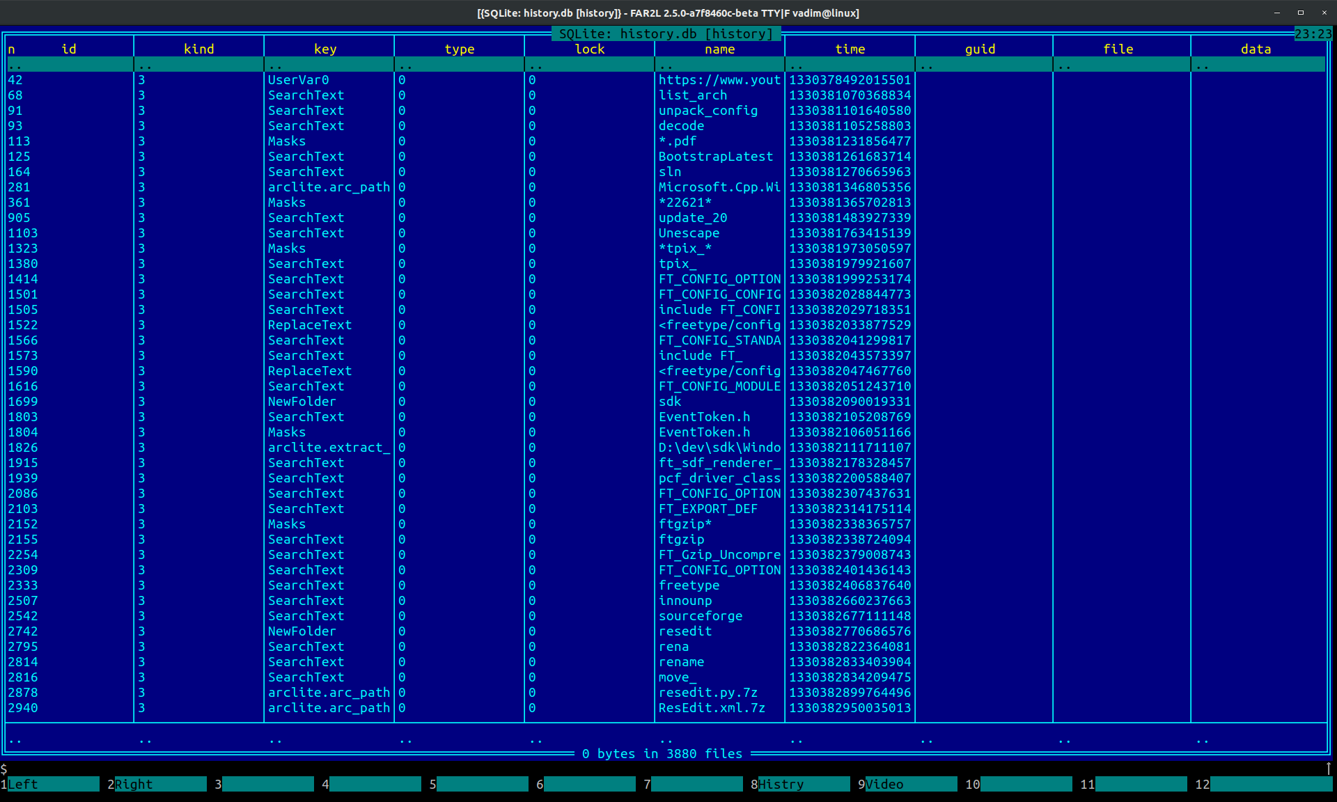This screenshot has width=1337, height=802.
Task: Click the maximize window button
Action: coord(1300,13)
